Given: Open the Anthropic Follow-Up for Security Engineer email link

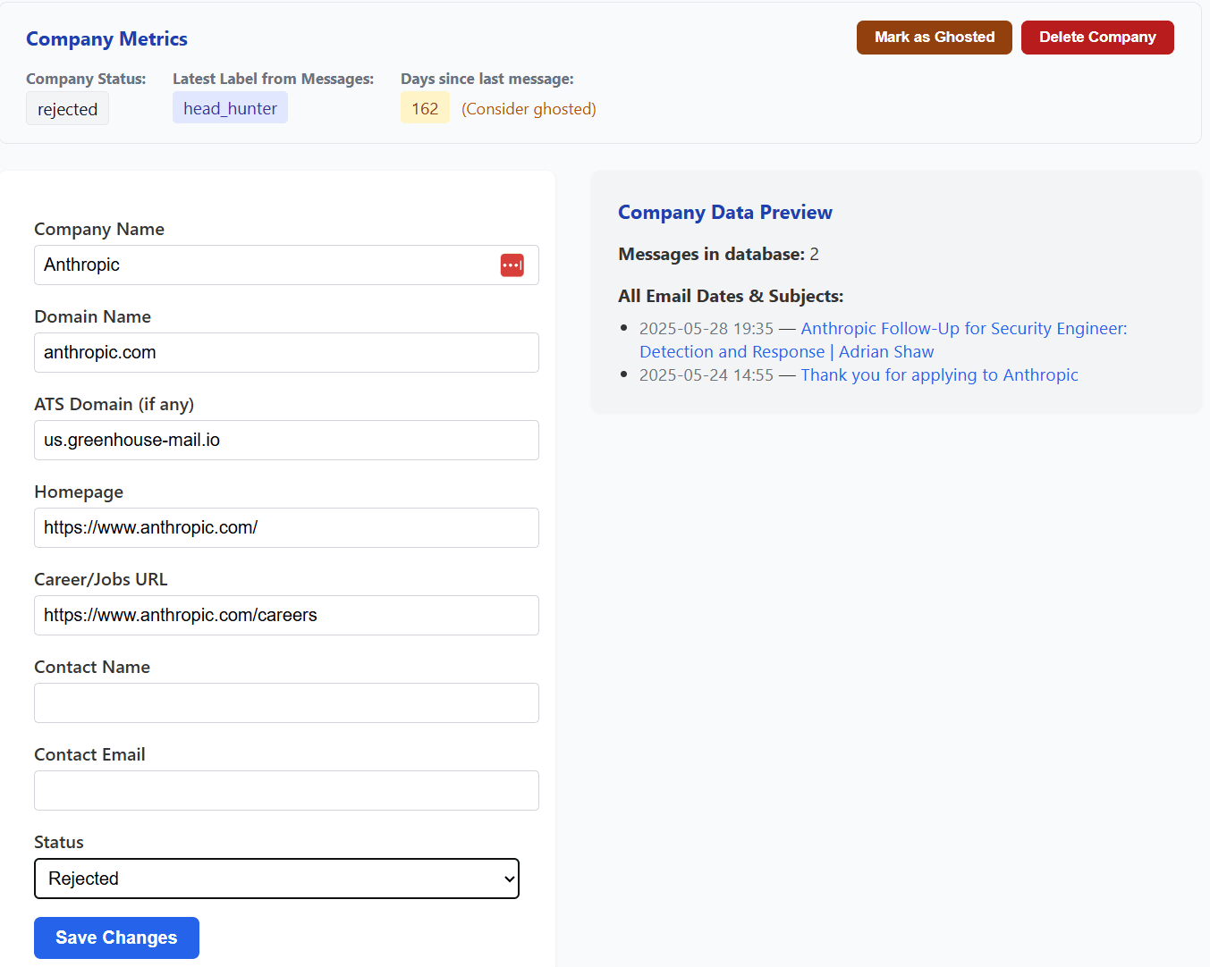Looking at the screenshot, I should tap(884, 340).
